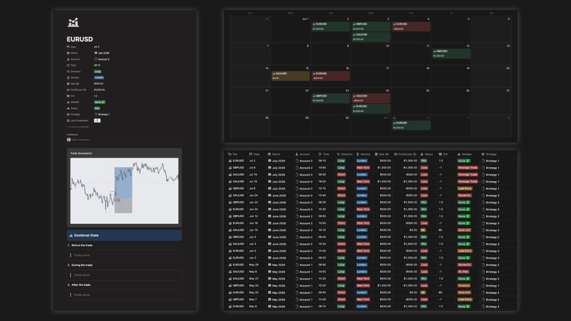Open the Long direction tag in EURUSD properties

tap(98, 72)
